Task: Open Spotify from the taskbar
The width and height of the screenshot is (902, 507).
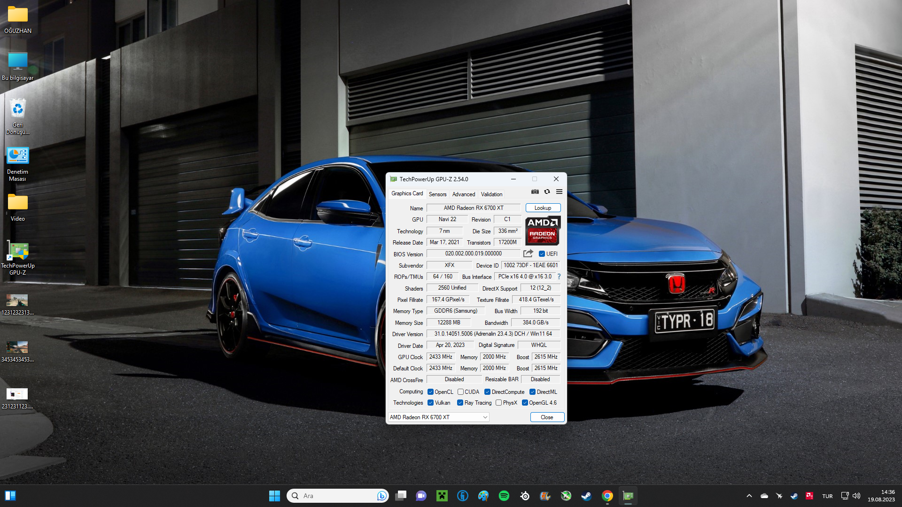Action: pos(504,496)
